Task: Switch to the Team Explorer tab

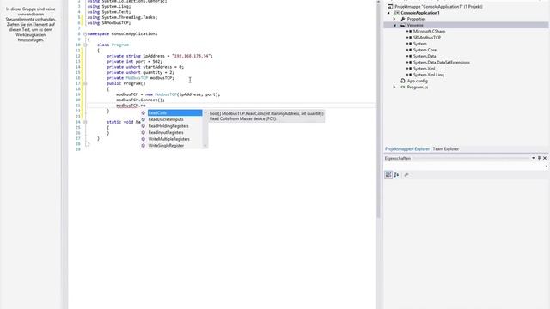Action: pyautogui.click(x=445, y=149)
